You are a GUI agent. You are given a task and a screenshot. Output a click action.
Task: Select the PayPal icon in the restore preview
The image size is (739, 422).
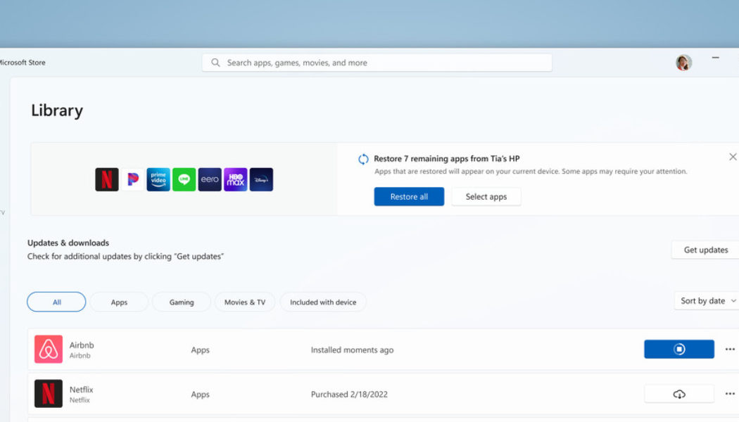tap(132, 179)
